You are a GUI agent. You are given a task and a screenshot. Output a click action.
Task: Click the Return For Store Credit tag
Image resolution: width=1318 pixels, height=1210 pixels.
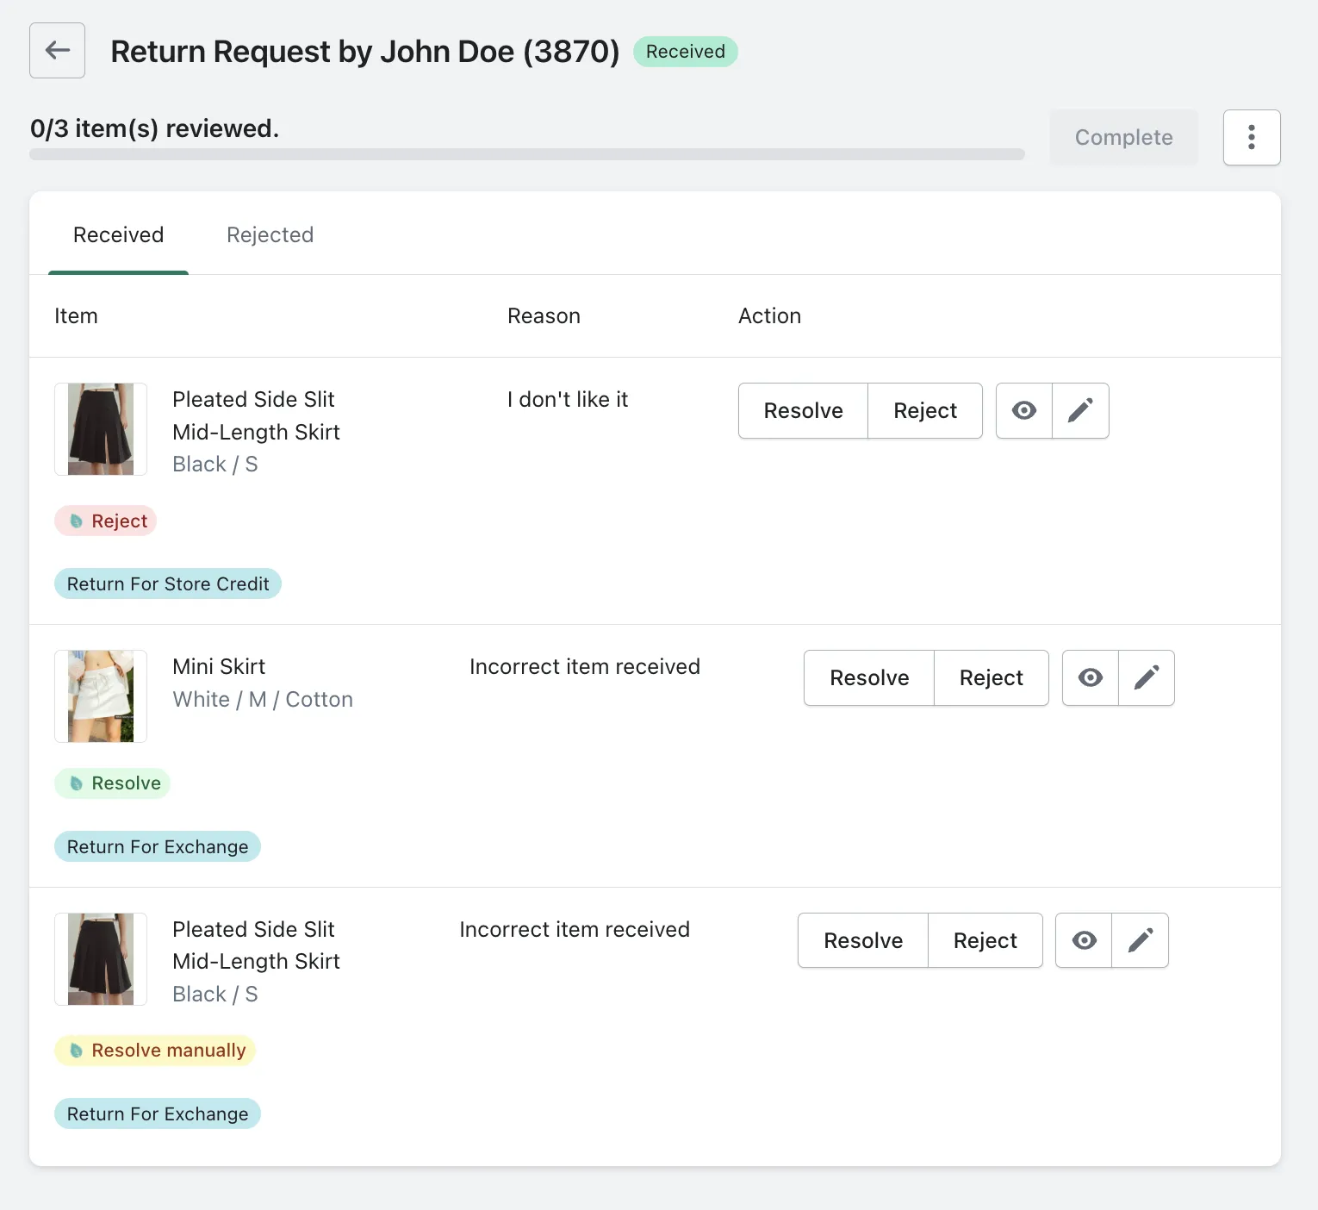(168, 584)
